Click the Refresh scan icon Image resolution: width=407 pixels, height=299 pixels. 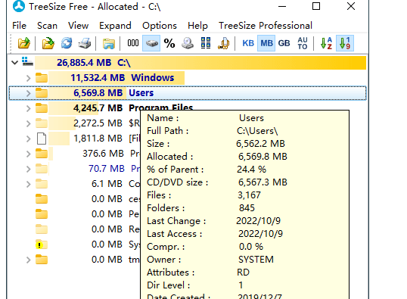[67, 43]
